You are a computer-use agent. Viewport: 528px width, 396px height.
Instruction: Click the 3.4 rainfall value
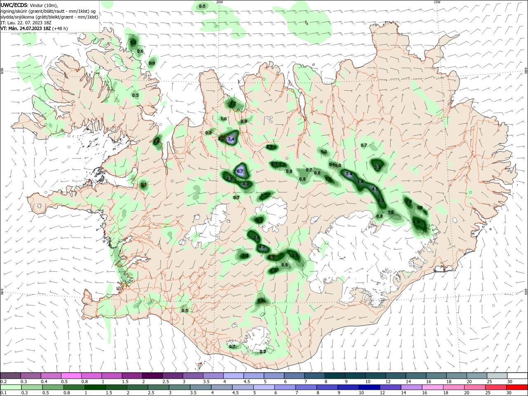360,181
